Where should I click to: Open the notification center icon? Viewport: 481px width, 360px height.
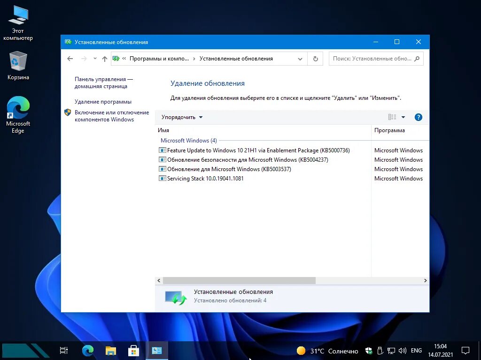465,351
